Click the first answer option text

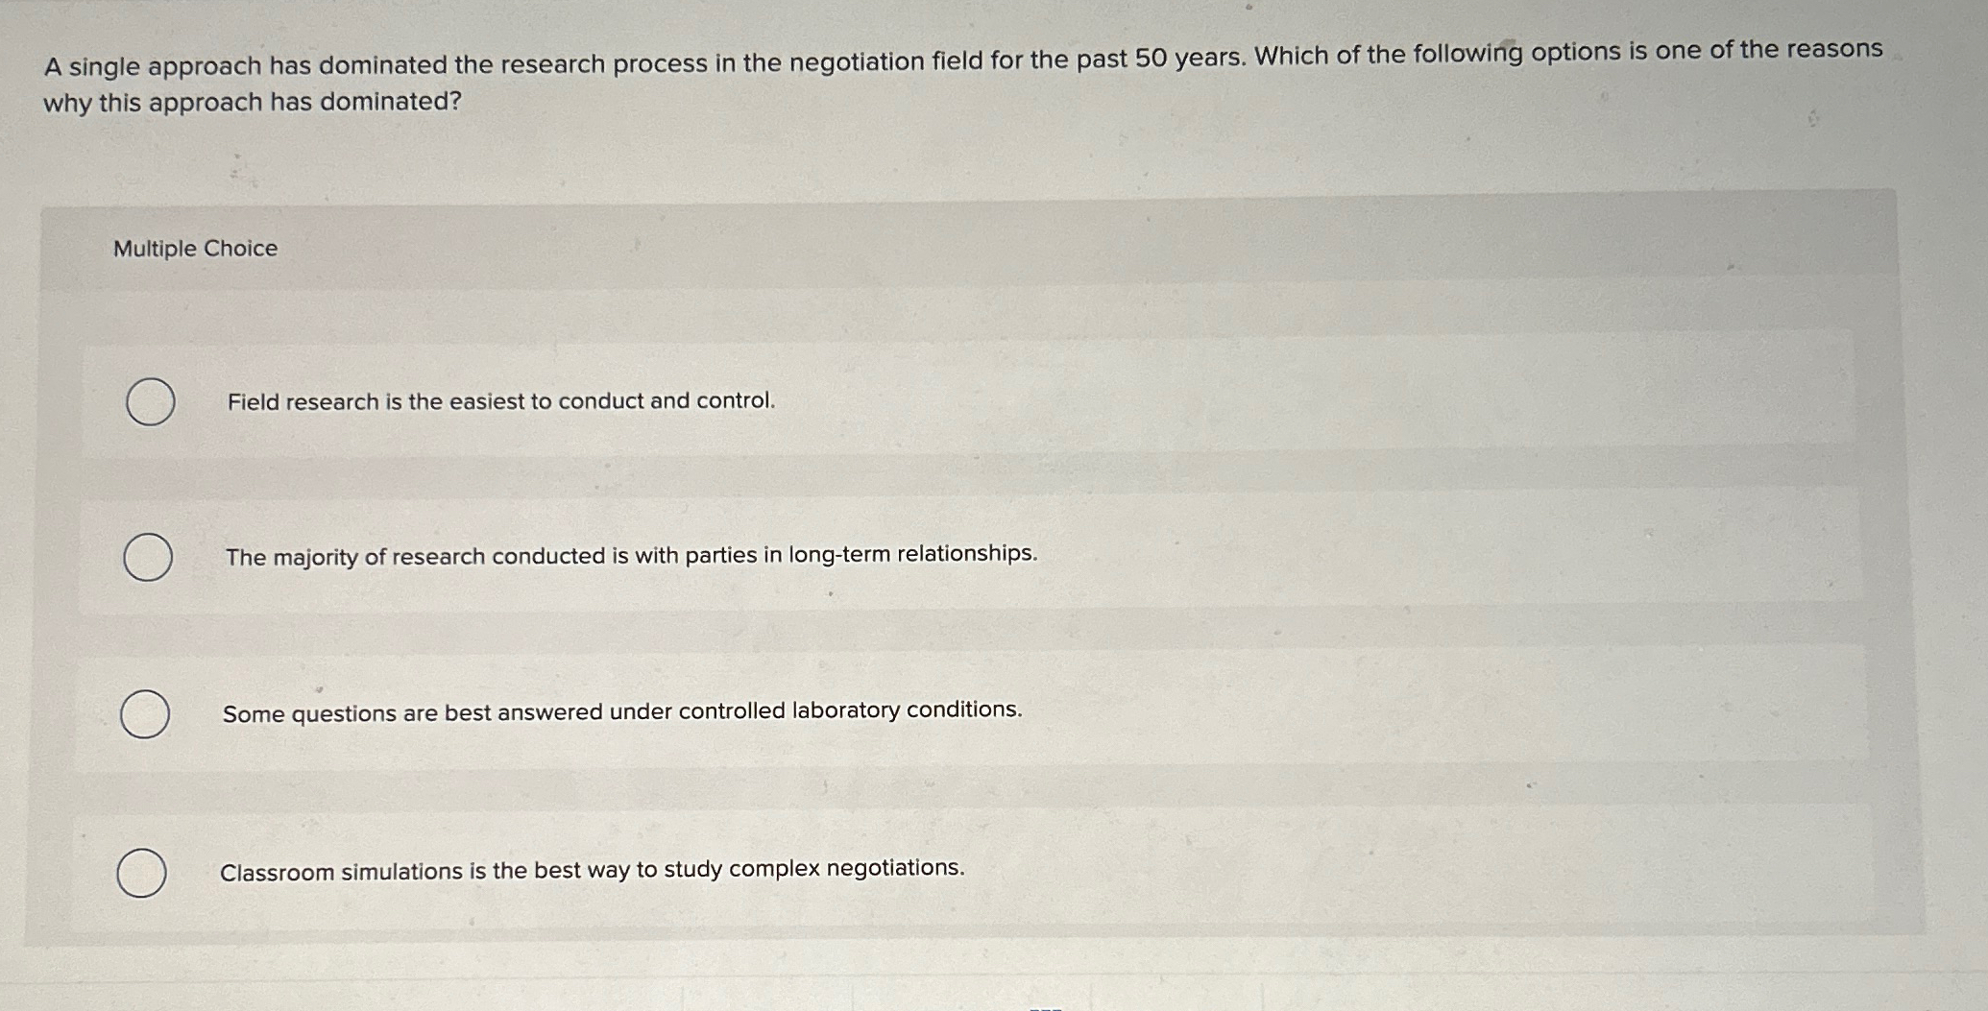point(500,401)
